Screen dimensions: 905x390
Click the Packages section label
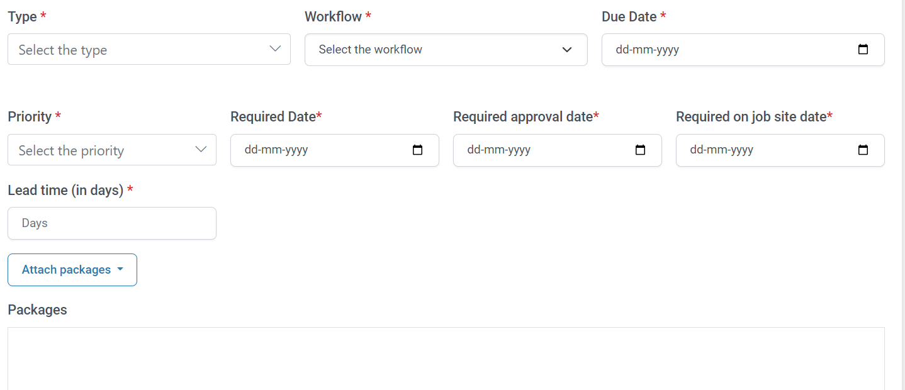37,309
